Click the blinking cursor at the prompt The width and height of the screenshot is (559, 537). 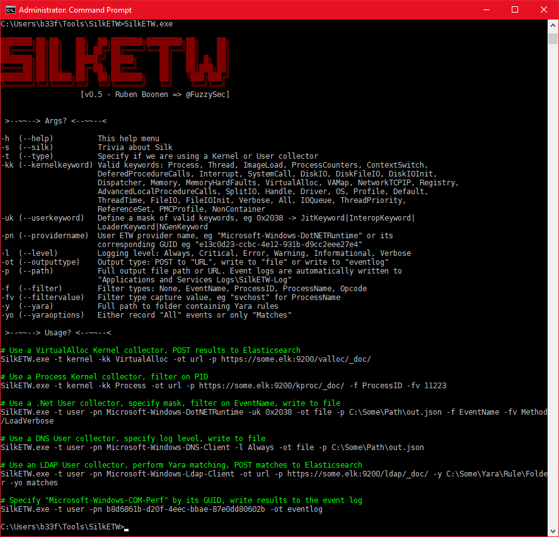pos(127,529)
